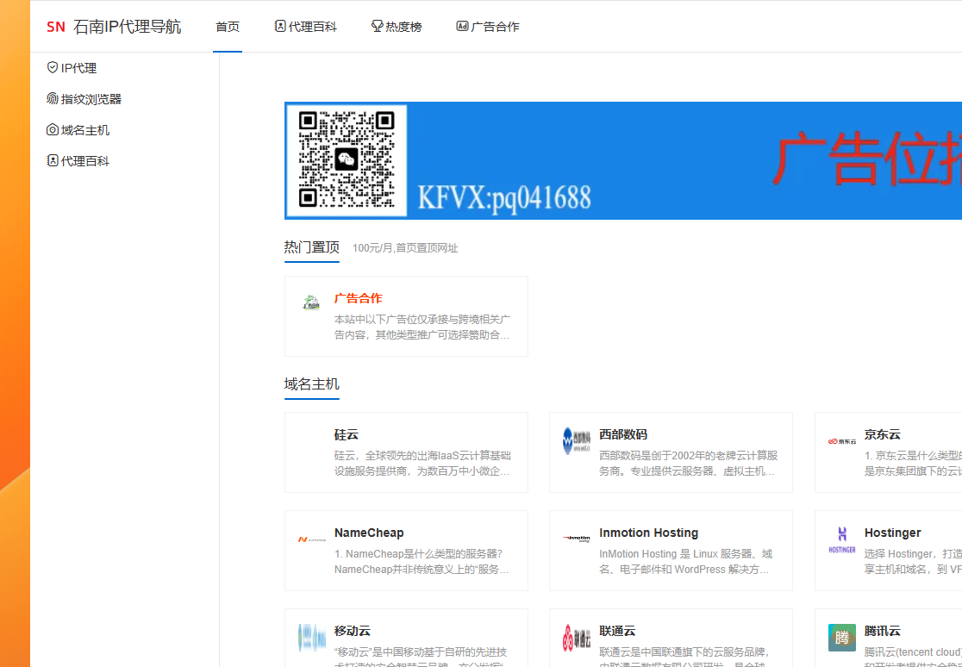Viewport: 962px width, 667px height.
Task: Click the Ad icon beside 广告合作 in the top navigation
Action: pos(463,27)
